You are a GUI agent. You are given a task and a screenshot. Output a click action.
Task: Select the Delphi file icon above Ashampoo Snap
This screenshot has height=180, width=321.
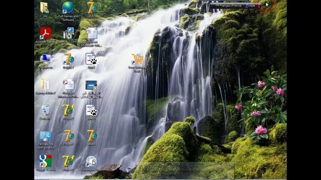[91, 136]
